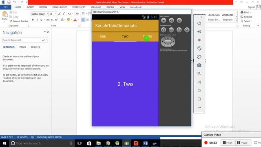Click Shrink Font icon
The image size is (261, 147).
64,14
